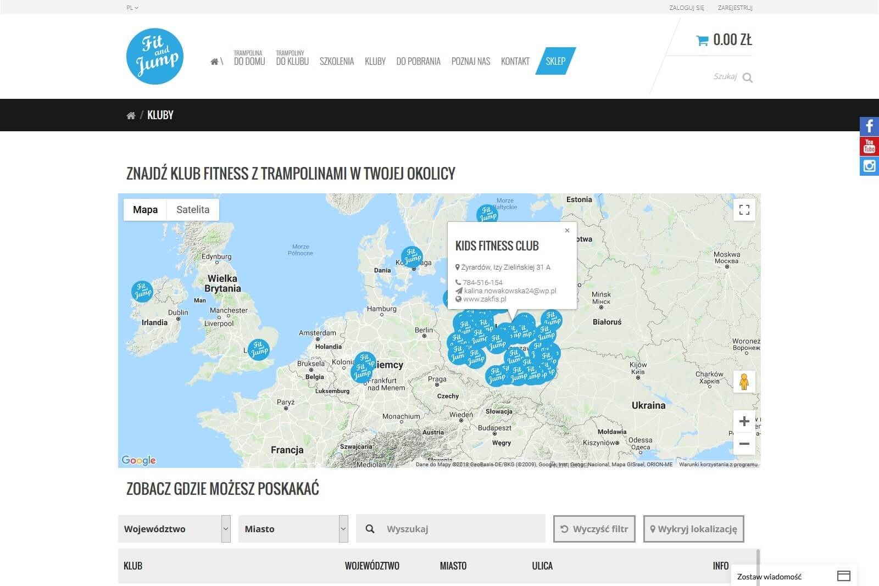Toggle fullscreen map view
The width and height of the screenshot is (879, 586).
coord(744,210)
